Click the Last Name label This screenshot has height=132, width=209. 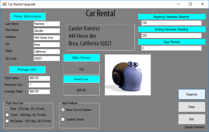click(x=12, y=24)
